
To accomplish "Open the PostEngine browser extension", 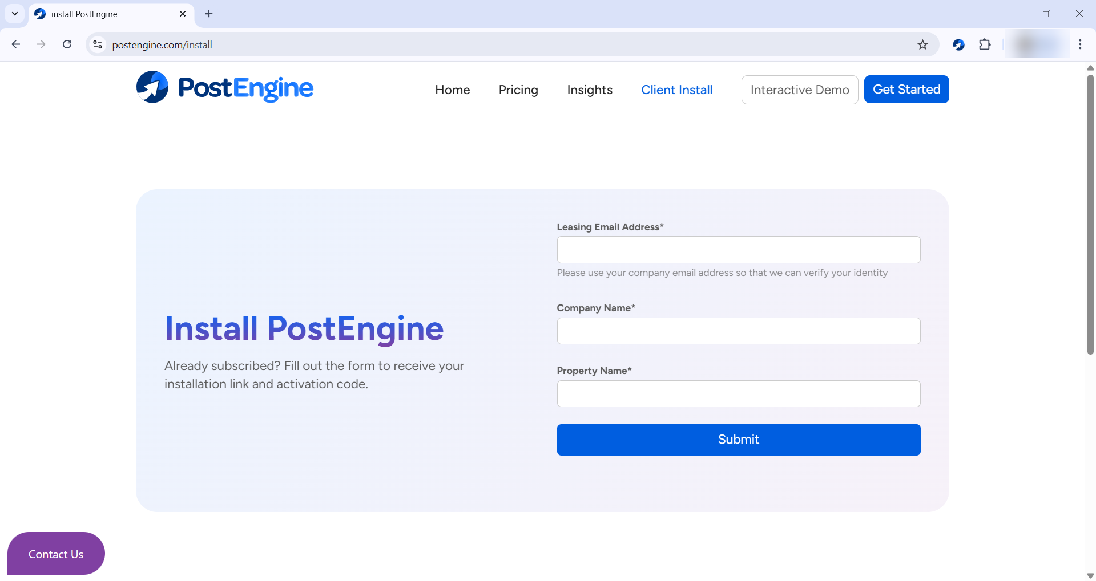I will [x=959, y=44].
